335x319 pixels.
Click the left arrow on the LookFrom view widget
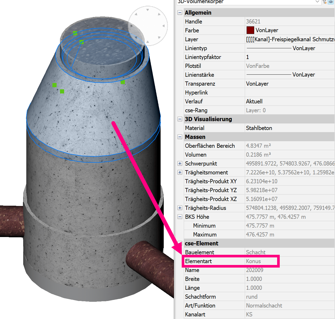[x=132, y=26]
